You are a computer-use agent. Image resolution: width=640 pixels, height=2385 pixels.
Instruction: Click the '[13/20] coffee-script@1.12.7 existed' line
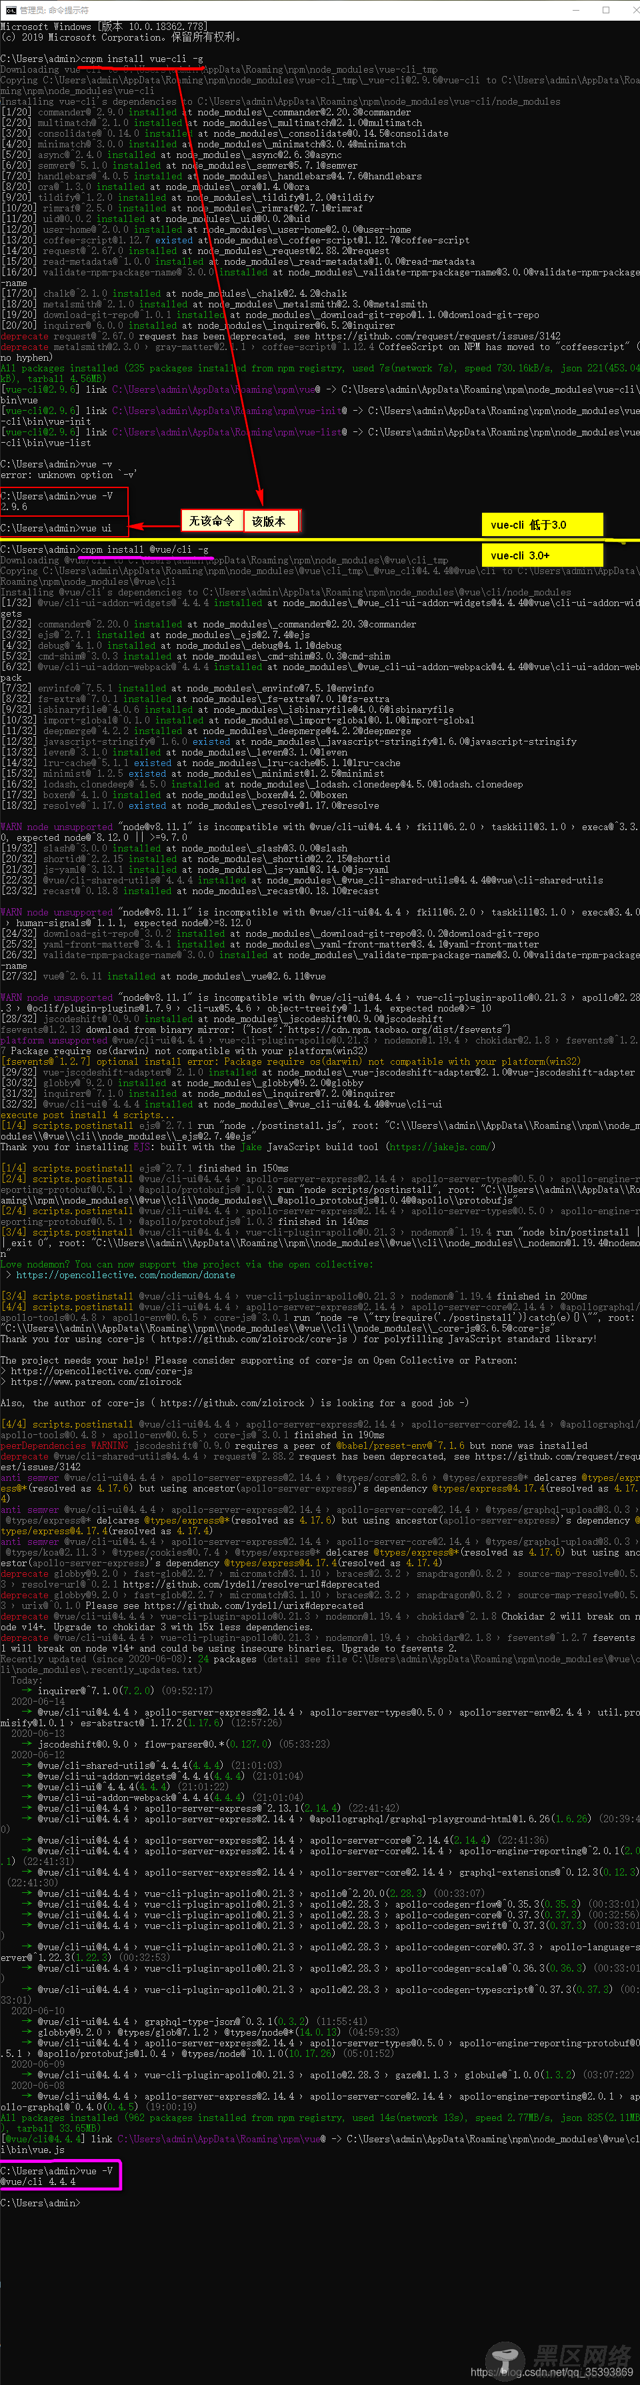[x=235, y=241]
